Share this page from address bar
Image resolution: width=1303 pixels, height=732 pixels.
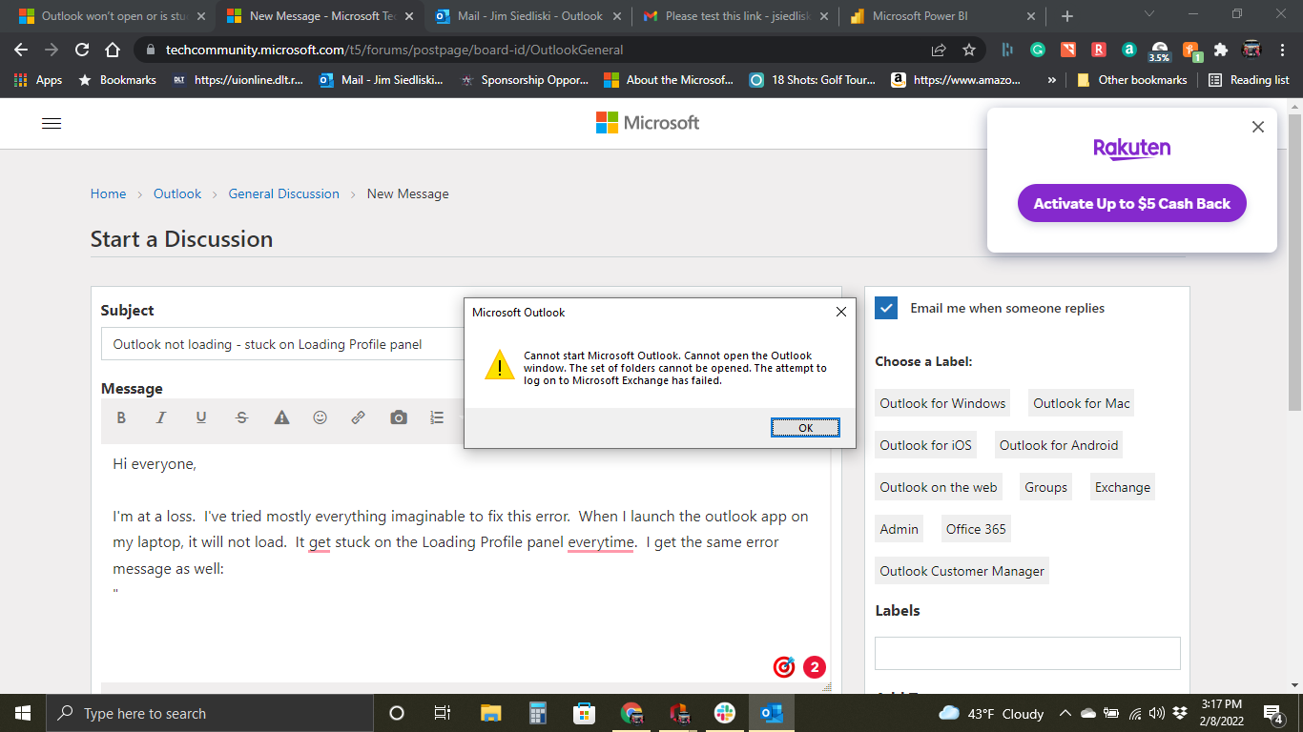[939, 50]
